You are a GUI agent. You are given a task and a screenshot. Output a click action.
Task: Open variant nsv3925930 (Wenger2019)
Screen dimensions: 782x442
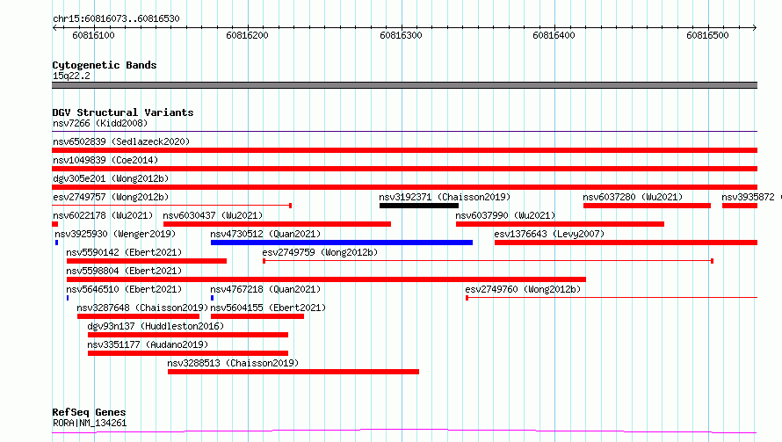115,234
